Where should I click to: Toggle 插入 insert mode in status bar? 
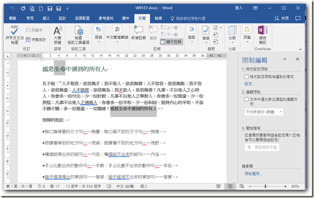[143, 186]
